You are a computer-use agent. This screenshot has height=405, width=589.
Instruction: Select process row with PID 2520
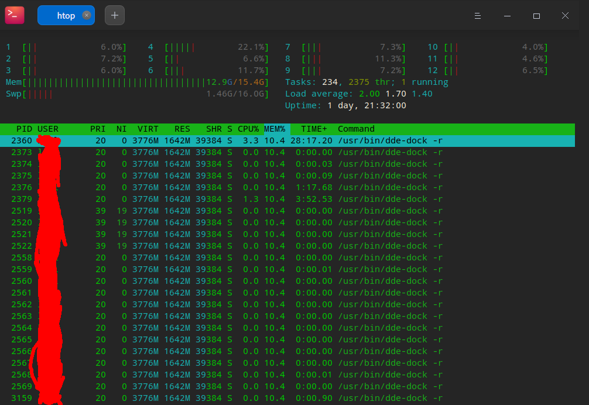coord(287,222)
